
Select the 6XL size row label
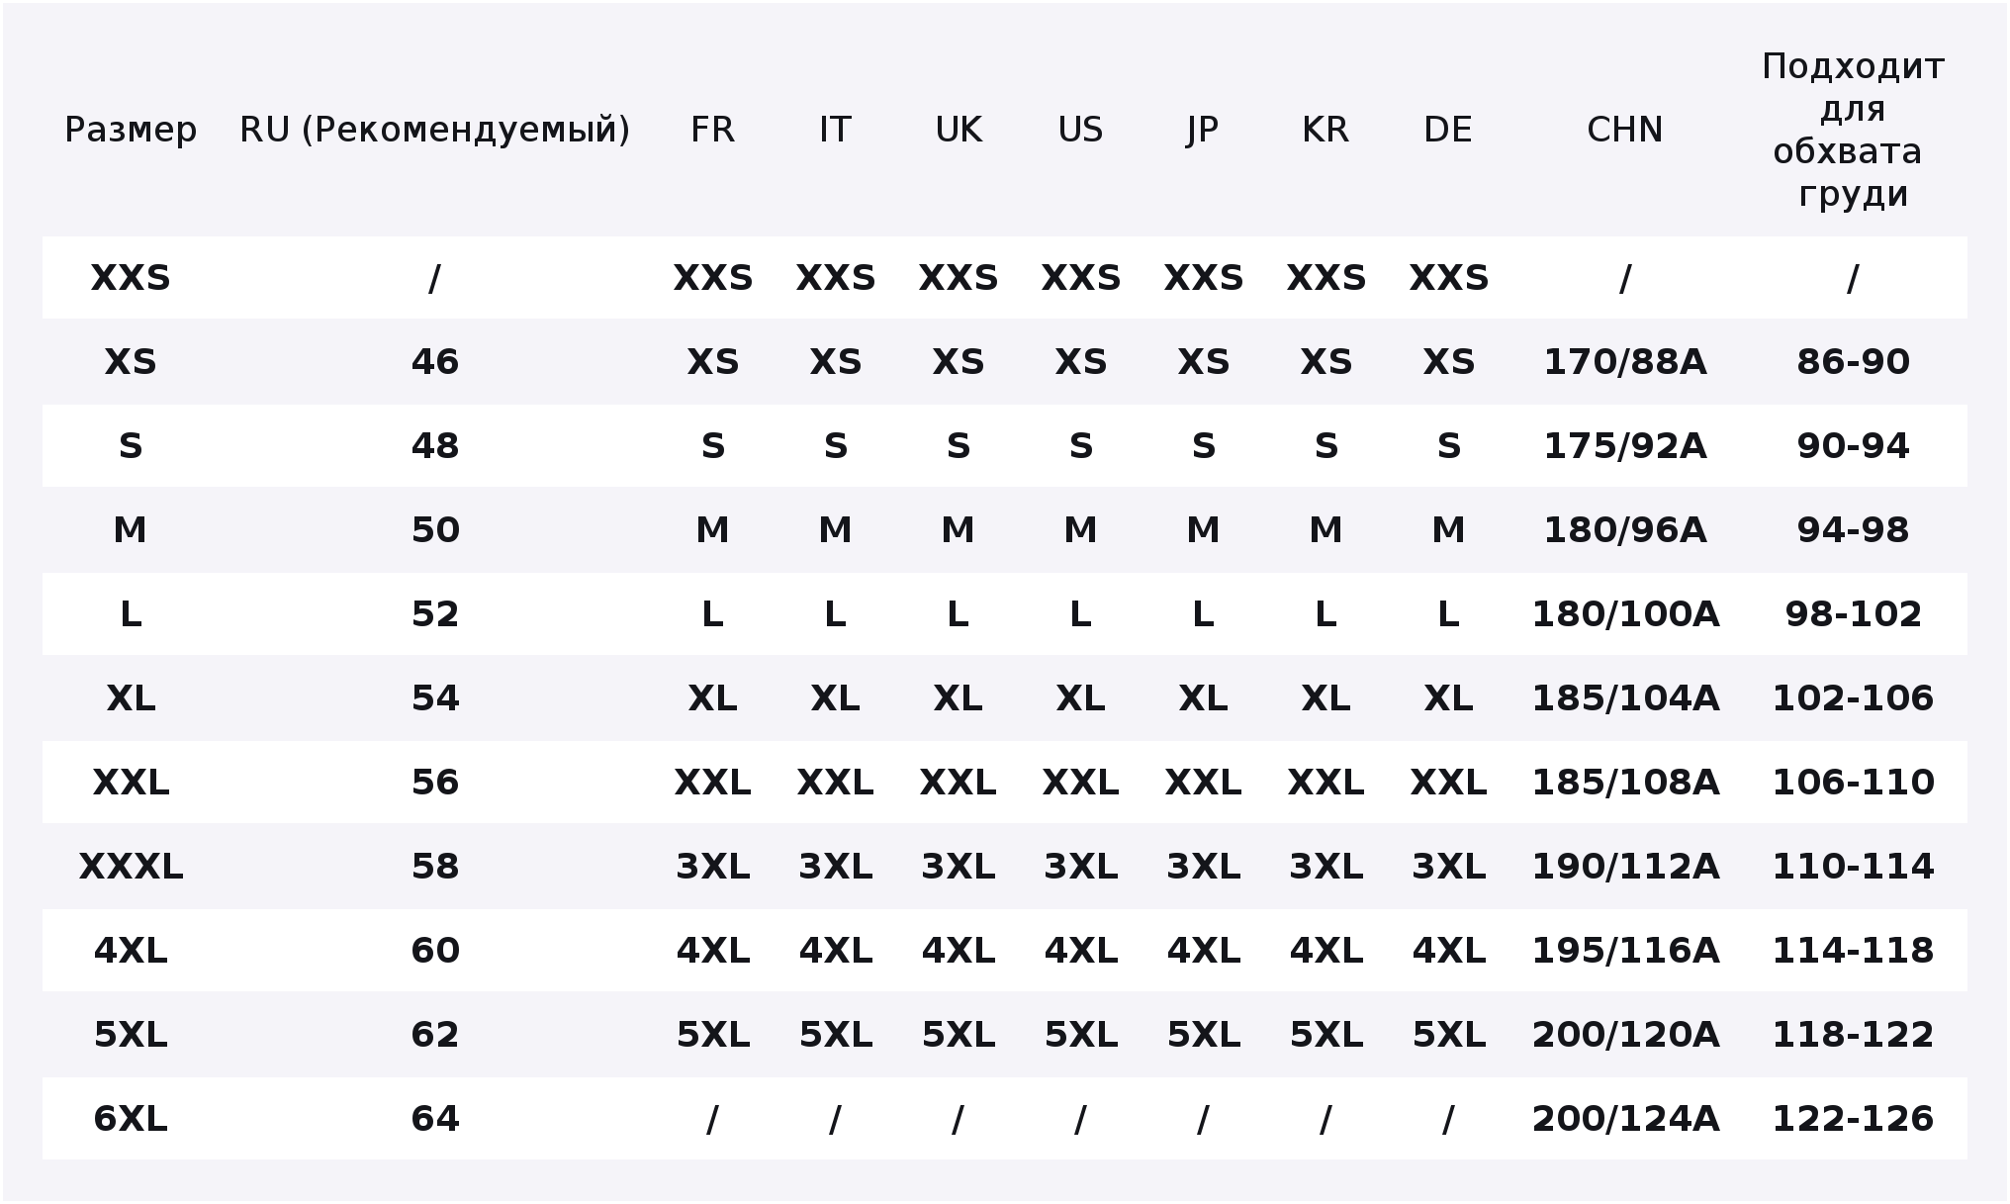pos(131,1119)
